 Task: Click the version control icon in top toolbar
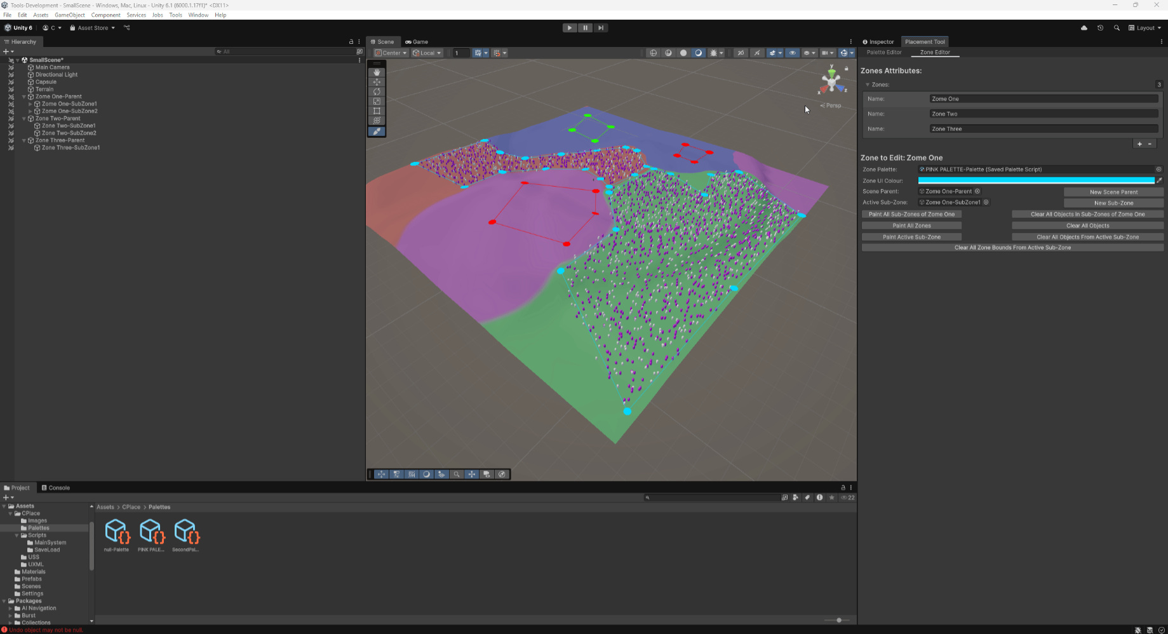click(127, 28)
